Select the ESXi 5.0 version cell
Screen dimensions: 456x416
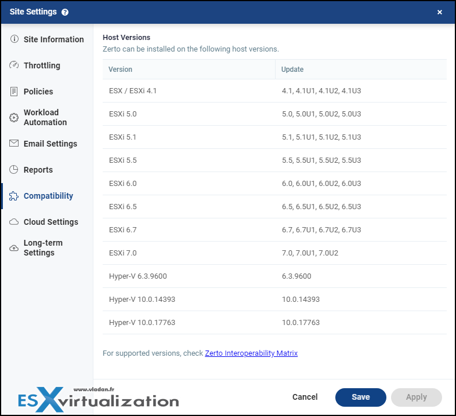tap(189, 114)
